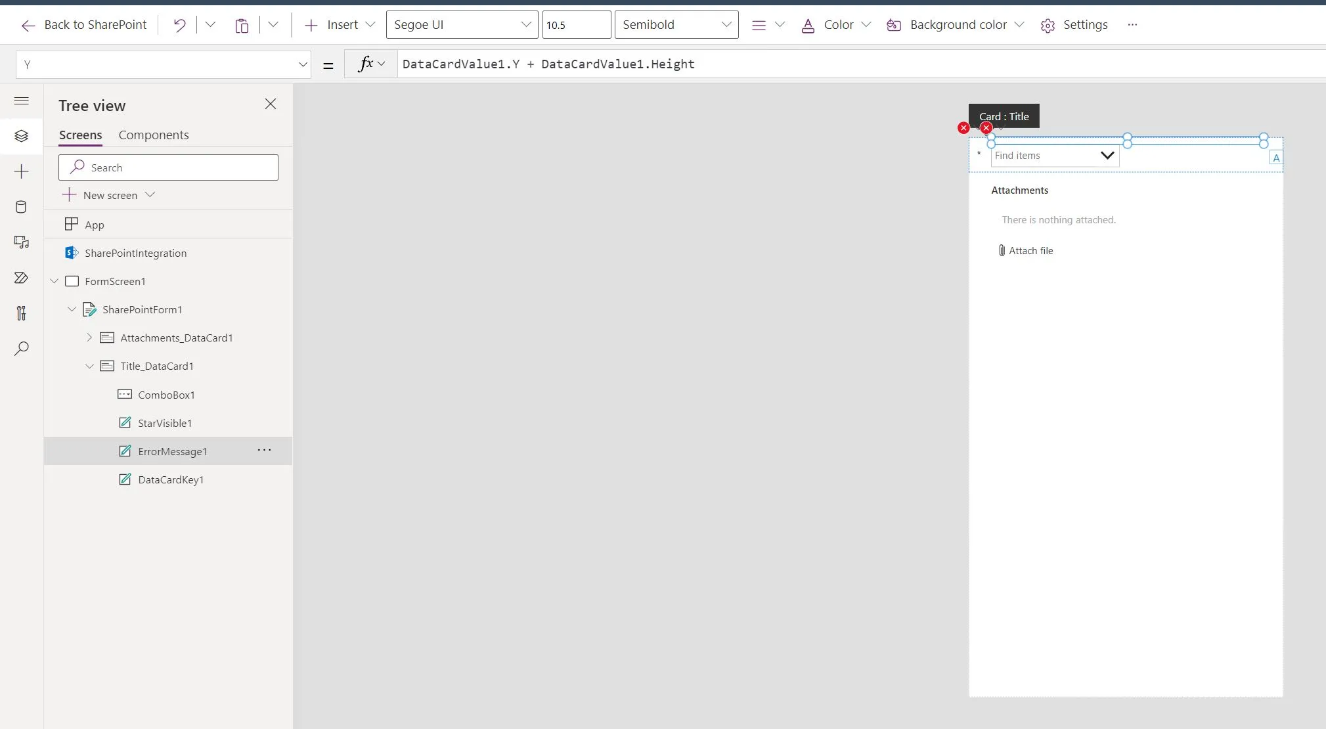Click inside the tree view search box
The width and height of the screenshot is (1326, 729).
point(168,167)
